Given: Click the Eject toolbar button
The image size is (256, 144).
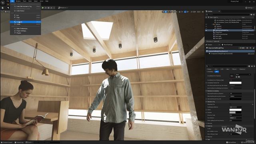Looking at the screenshot, I should [x=51, y=8].
